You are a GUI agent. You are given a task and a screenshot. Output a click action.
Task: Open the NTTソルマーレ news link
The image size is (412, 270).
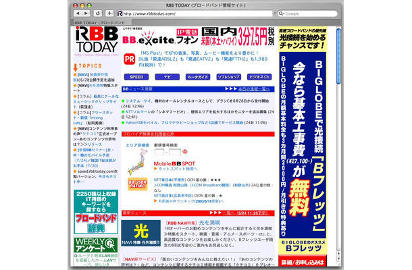(138, 111)
